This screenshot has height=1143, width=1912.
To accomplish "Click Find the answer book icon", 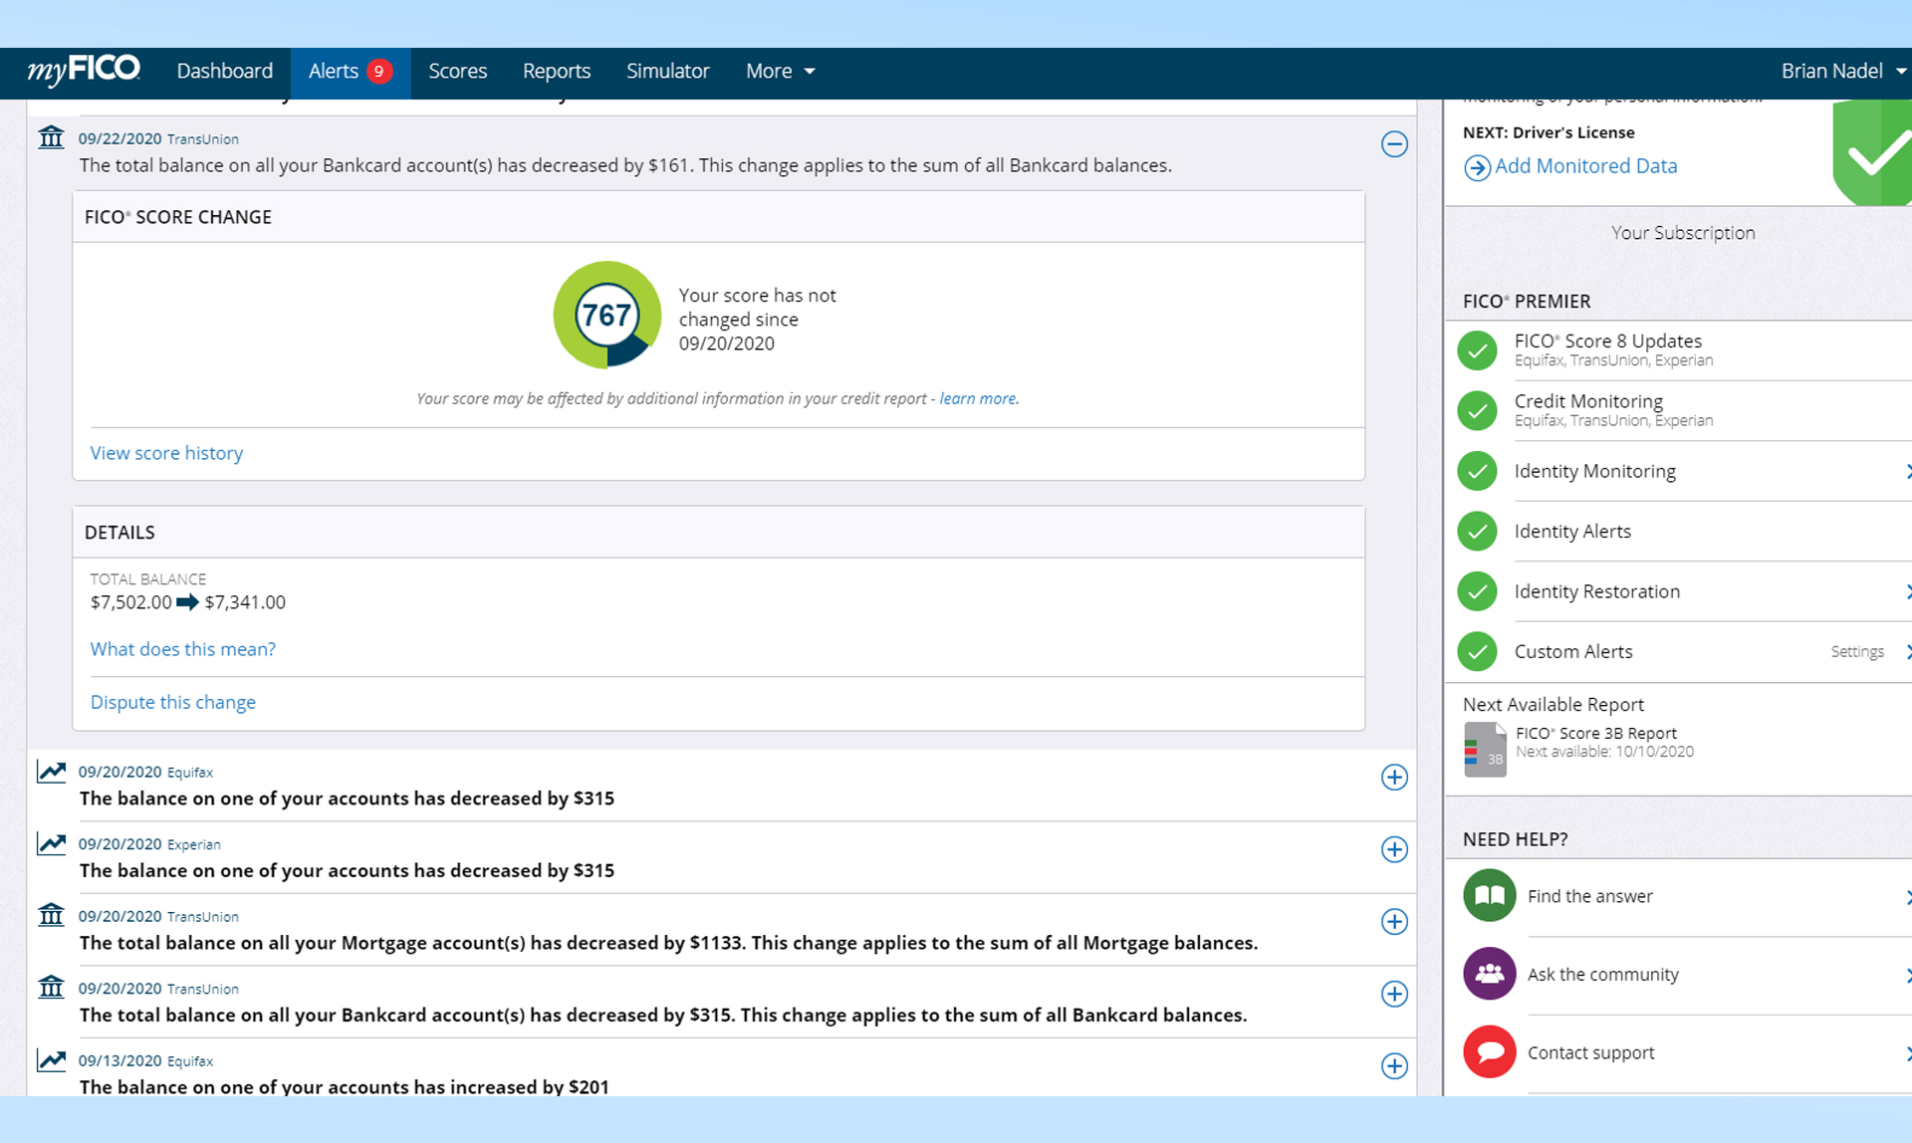I will coord(1489,895).
